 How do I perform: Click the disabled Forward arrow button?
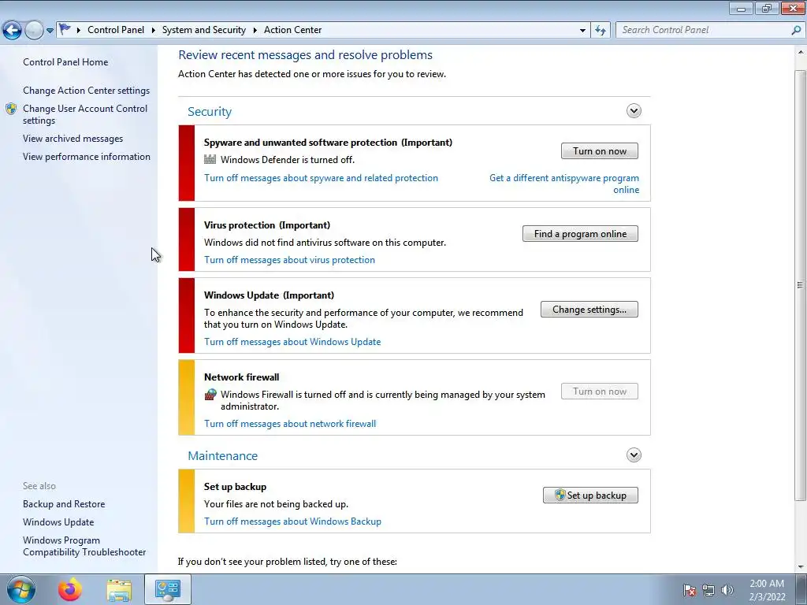(34, 30)
